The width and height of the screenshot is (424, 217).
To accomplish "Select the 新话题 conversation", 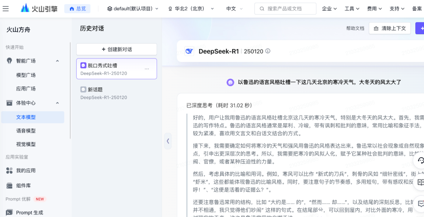I will (117, 93).
